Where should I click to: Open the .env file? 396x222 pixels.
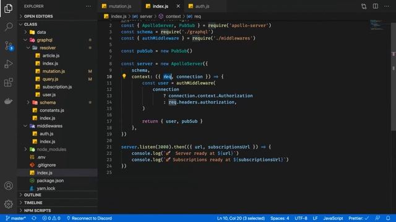[58, 157]
